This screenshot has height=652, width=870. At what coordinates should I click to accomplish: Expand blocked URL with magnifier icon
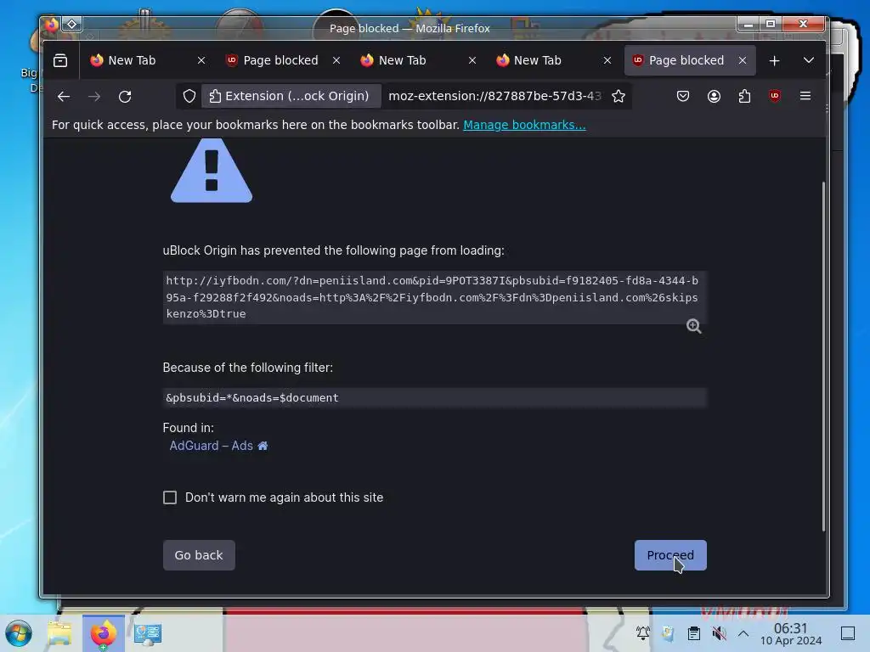(693, 326)
